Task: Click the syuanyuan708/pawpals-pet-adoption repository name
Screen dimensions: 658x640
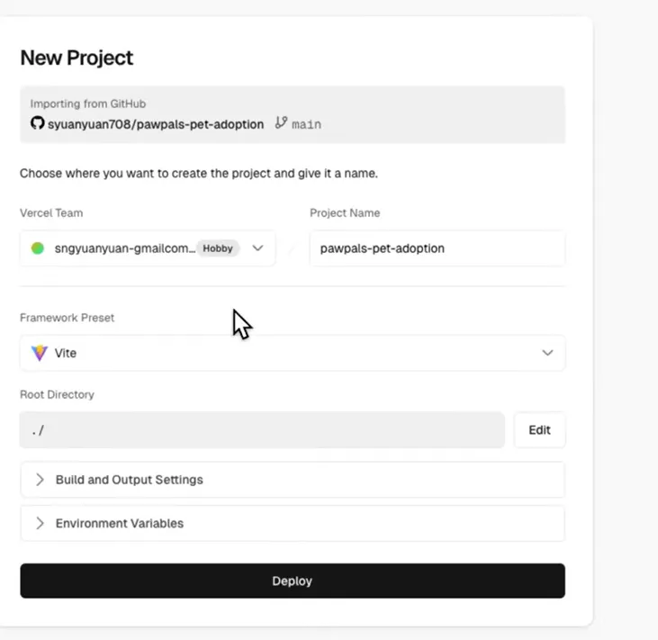Action: tap(156, 124)
